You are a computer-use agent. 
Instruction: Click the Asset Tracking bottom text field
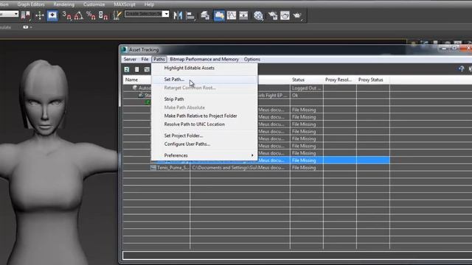[297, 255]
